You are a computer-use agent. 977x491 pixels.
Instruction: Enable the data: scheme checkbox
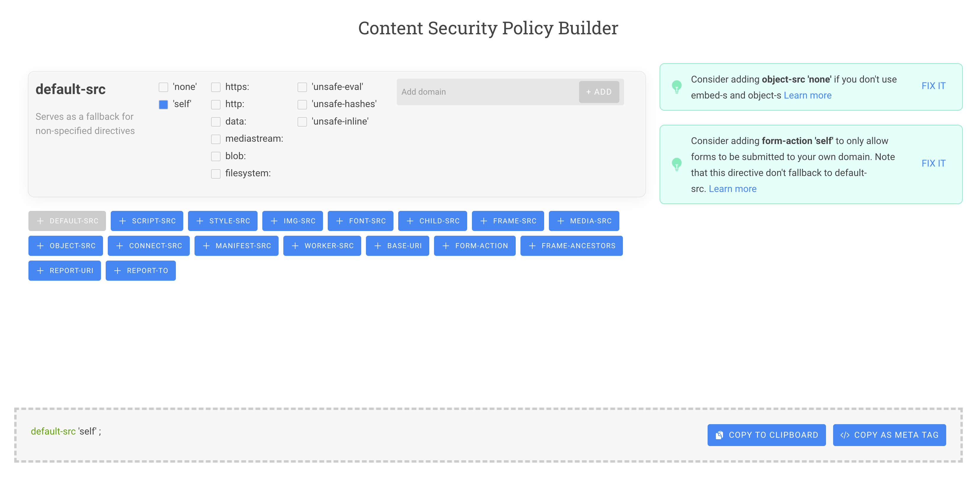(216, 122)
